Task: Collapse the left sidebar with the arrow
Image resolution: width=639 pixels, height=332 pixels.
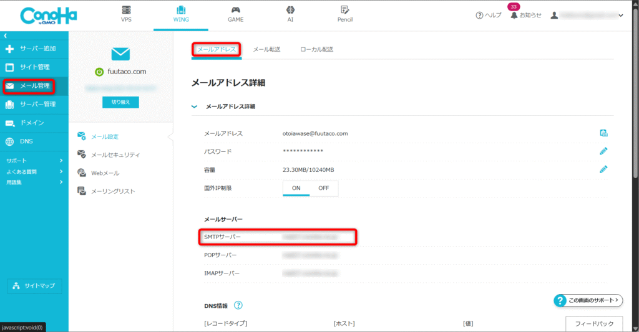Action: pyautogui.click(x=5, y=36)
